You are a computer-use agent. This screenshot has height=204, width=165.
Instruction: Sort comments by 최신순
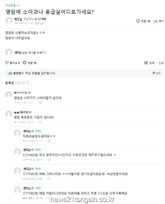[21, 83]
